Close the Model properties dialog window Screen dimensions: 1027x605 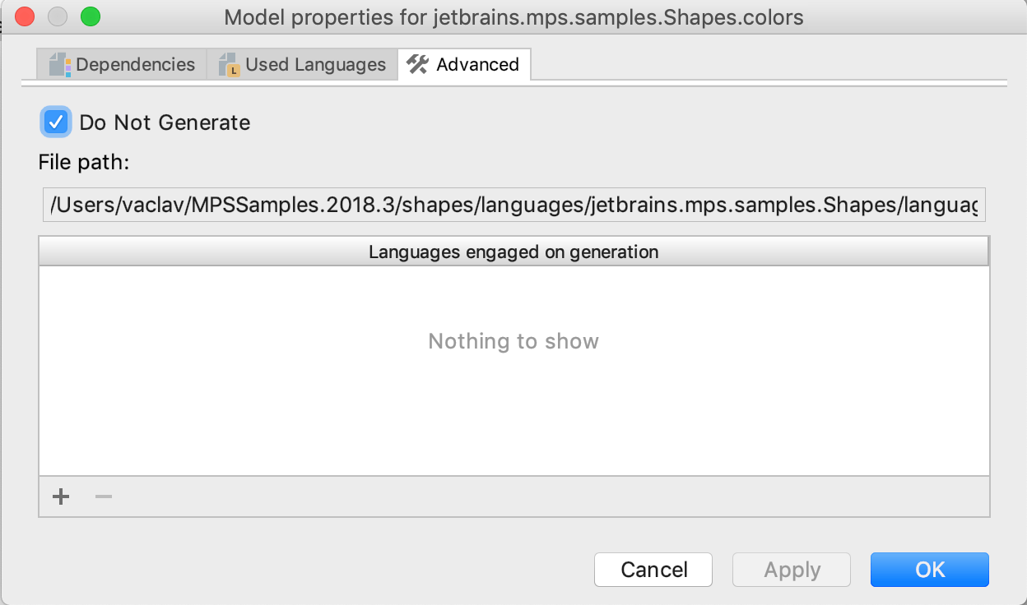[25, 16]
